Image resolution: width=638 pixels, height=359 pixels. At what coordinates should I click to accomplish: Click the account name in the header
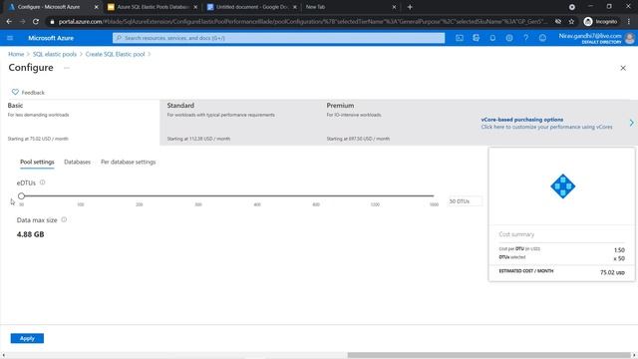[x=589, y=36]
